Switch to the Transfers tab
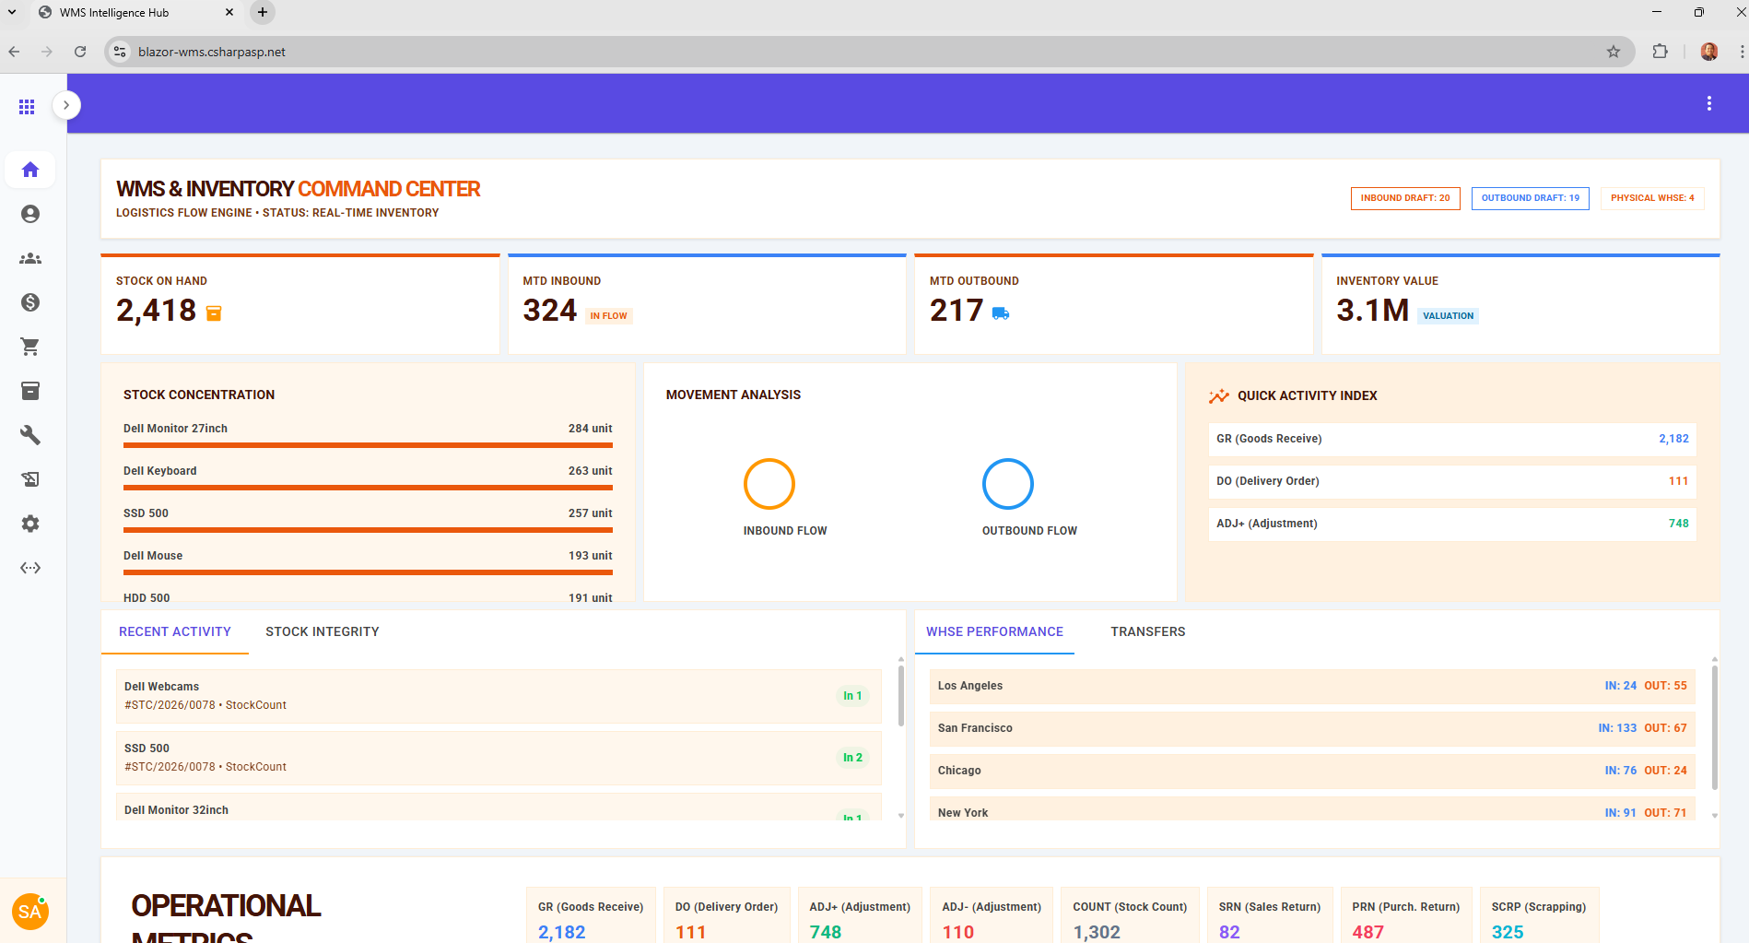This screenshot has height=943, width=1749. [1147, 631]
